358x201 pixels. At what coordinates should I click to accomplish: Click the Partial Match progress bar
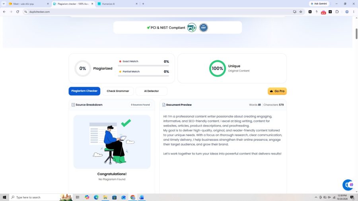tap(143, 76)
